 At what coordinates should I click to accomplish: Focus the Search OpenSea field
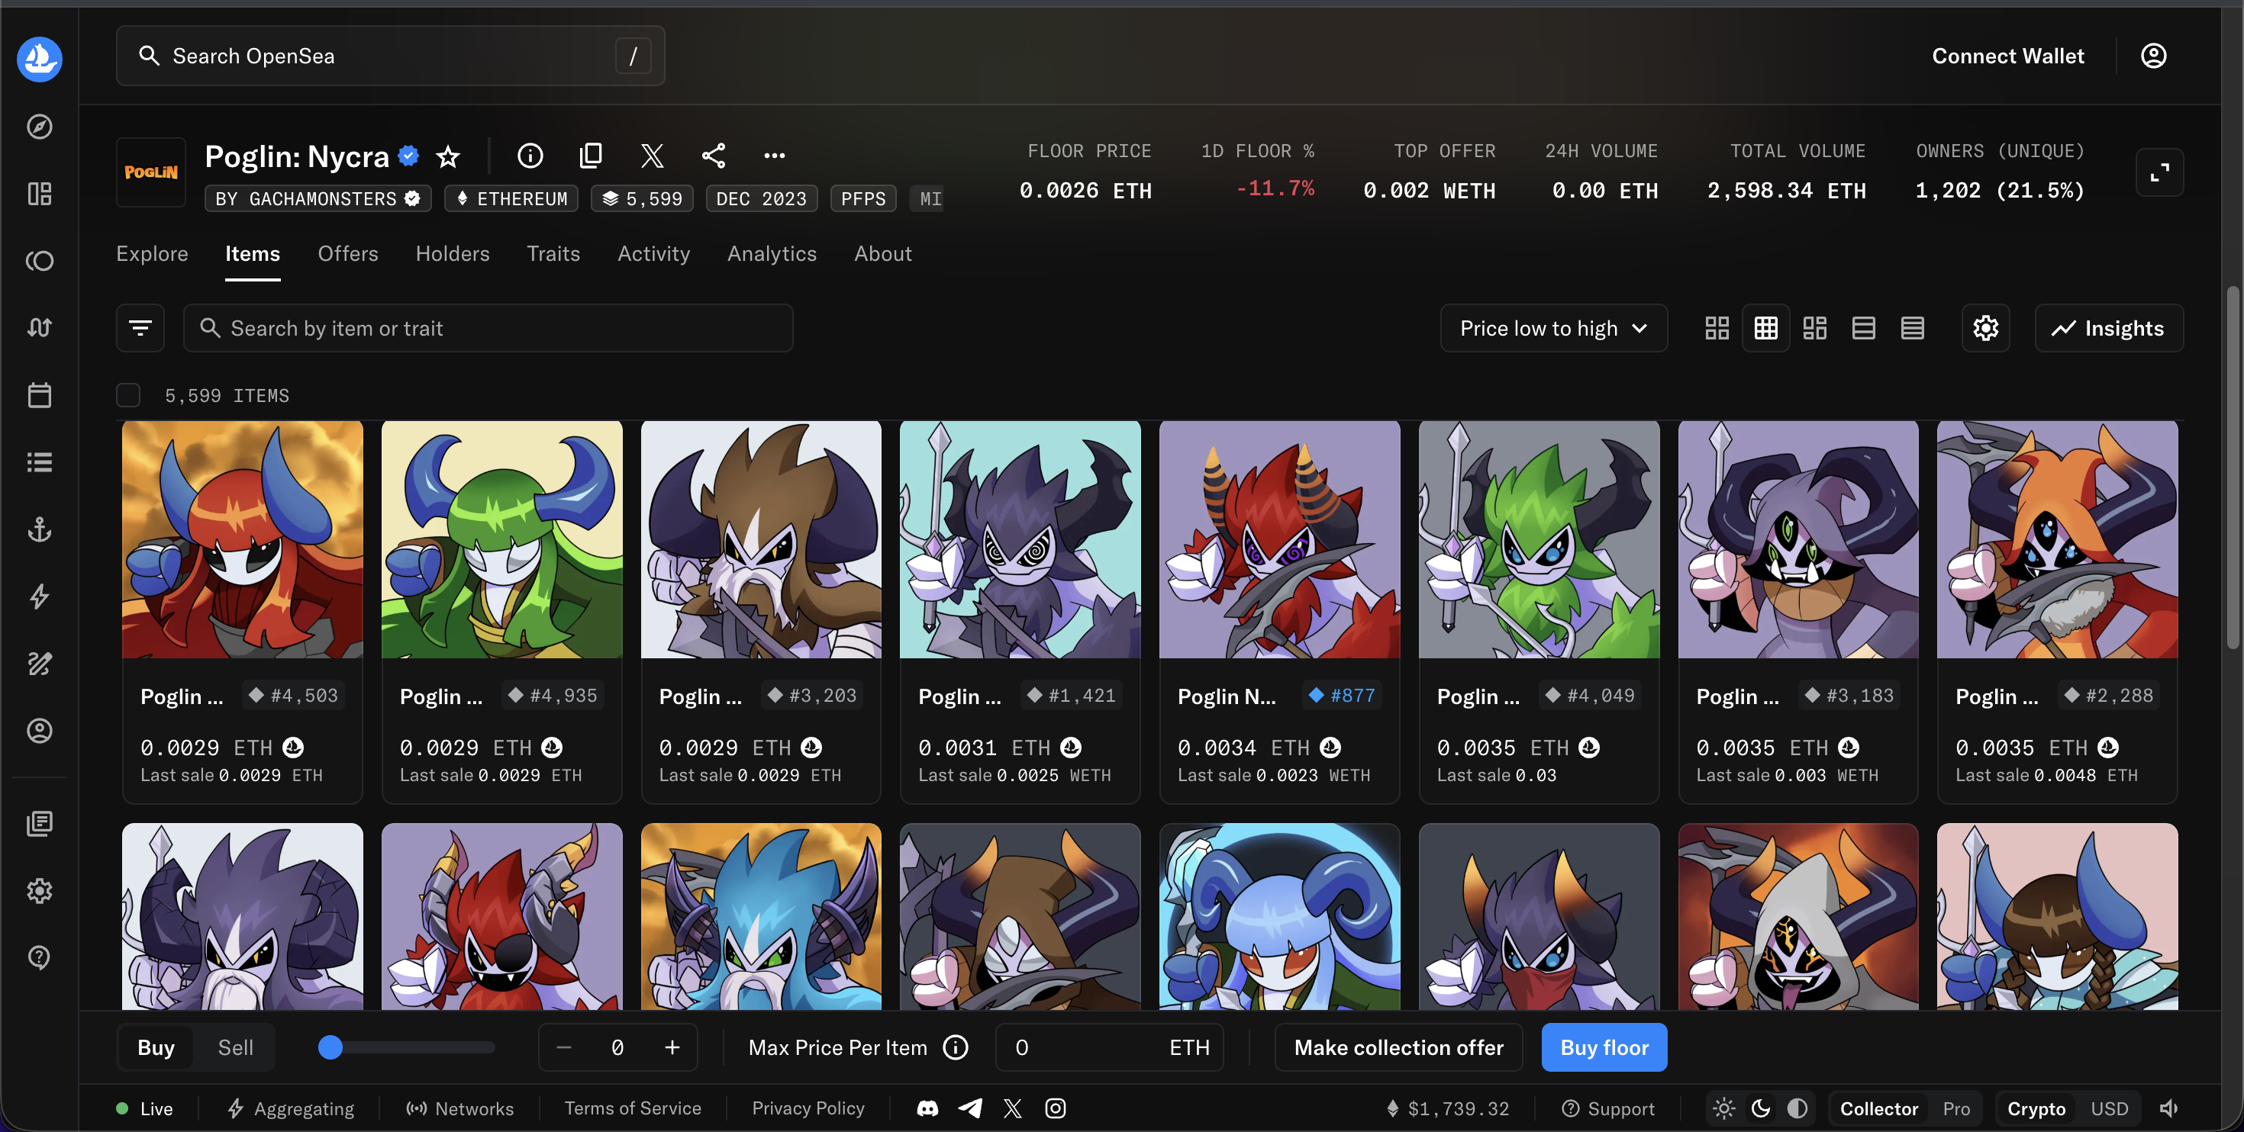click(x=390, y=56)
